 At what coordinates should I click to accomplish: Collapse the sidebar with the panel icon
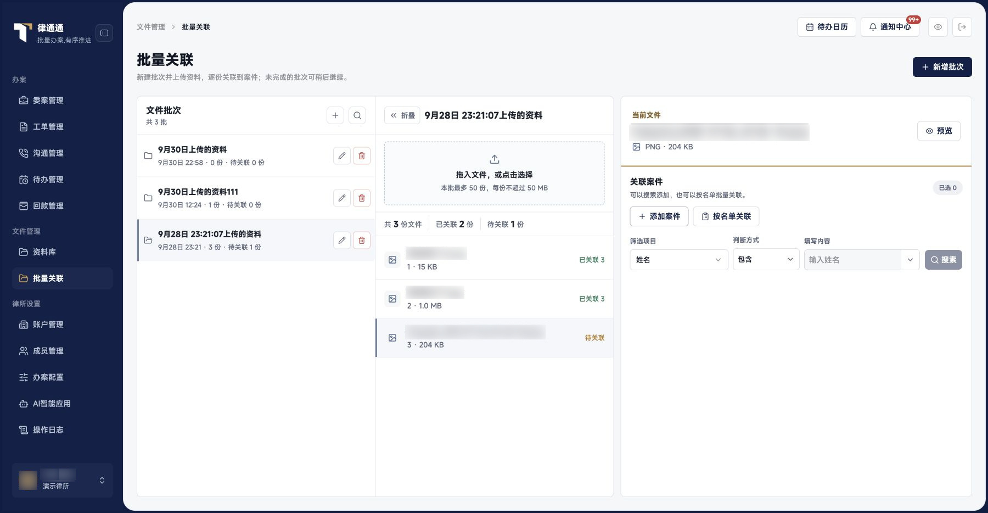point(104,33)
